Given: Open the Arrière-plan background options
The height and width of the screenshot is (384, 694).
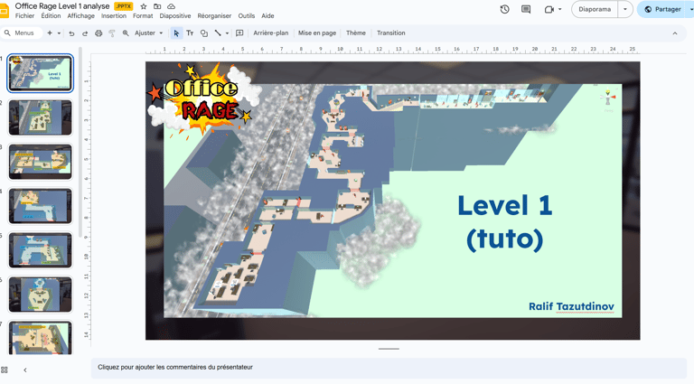Looking at the screenshot, I should pos(271,33).
